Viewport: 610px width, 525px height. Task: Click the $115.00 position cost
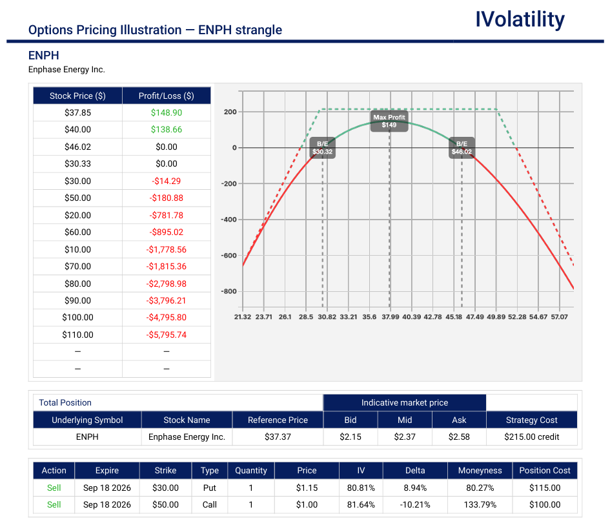coord(545,488)
